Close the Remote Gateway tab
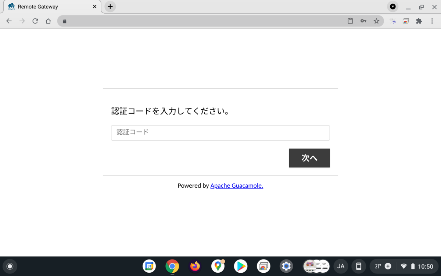The height and width of the screenshot is (276, 441). (x=95, y=7)
